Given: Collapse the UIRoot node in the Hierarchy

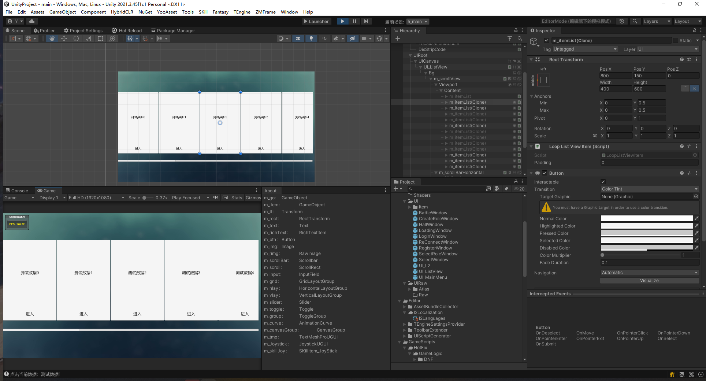Looking at the screenshot, I should (x=410, y=55).
